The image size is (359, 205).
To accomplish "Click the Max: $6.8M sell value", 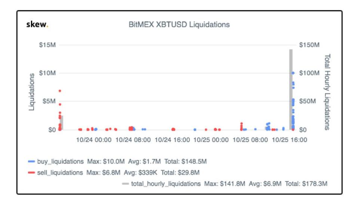I will point(103,172).
